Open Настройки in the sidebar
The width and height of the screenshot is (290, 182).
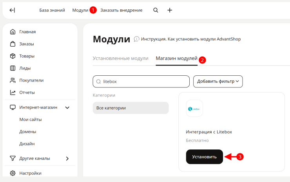(x=30, y=173)
